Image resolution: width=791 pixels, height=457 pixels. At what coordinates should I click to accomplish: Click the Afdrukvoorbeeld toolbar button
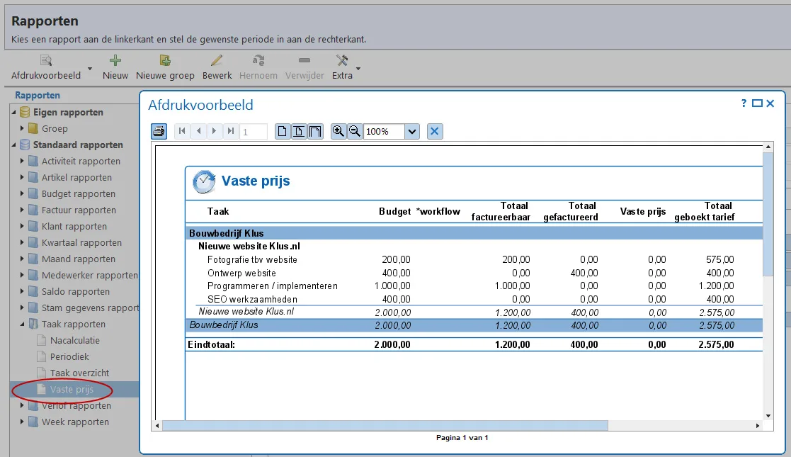click(x=46, y=67)
